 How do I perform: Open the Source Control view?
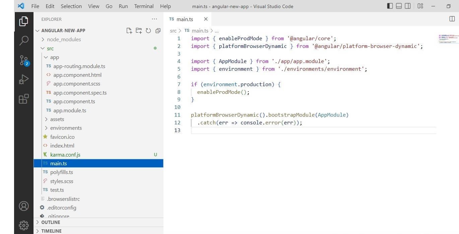pyautogui.click(x=23, y=60)
